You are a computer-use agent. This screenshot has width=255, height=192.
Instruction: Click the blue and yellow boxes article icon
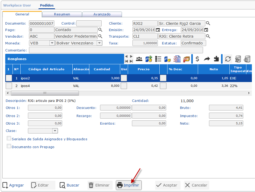click(x=167, y=59)
